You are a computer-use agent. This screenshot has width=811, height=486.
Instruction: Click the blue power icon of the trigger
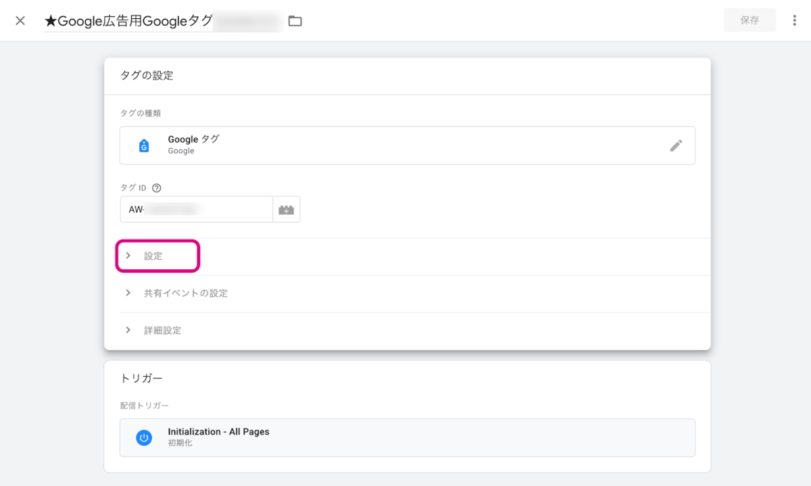pyautogui.click(x=144, y=437)
